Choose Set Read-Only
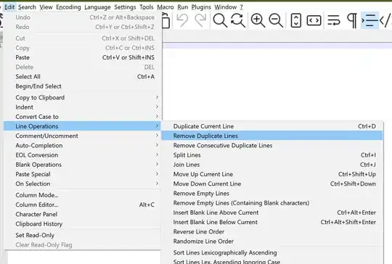Viewport: 392px width, 264px height. click(83, 235)
